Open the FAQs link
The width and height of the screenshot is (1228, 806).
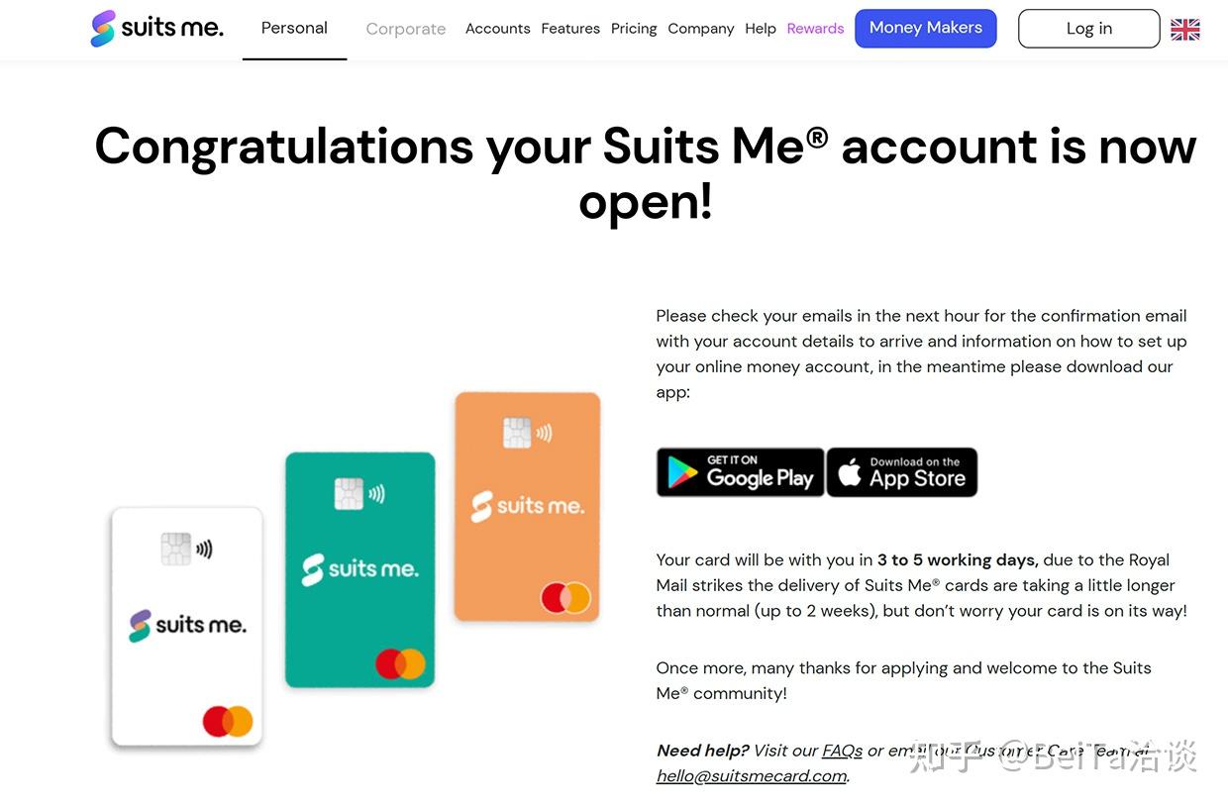[843, 751]
